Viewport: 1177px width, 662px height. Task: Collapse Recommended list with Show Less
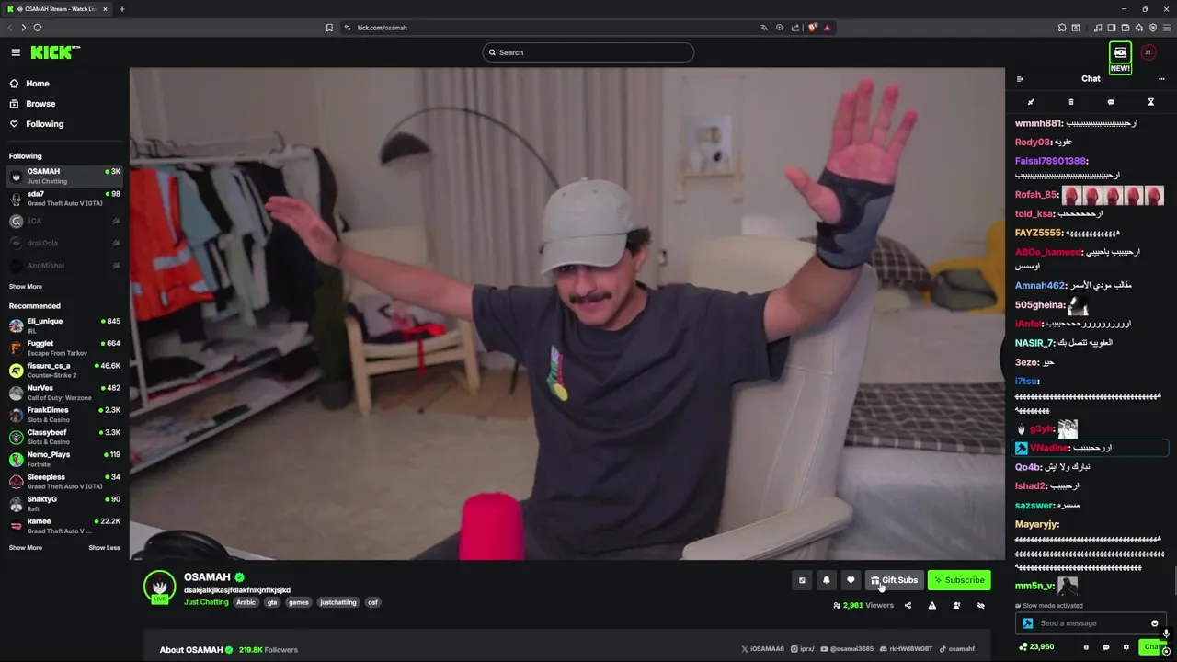click(104, 547)
